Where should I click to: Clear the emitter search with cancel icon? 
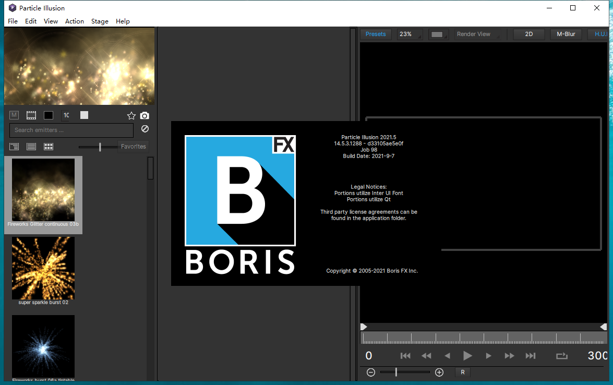click(x=145, y=129)
